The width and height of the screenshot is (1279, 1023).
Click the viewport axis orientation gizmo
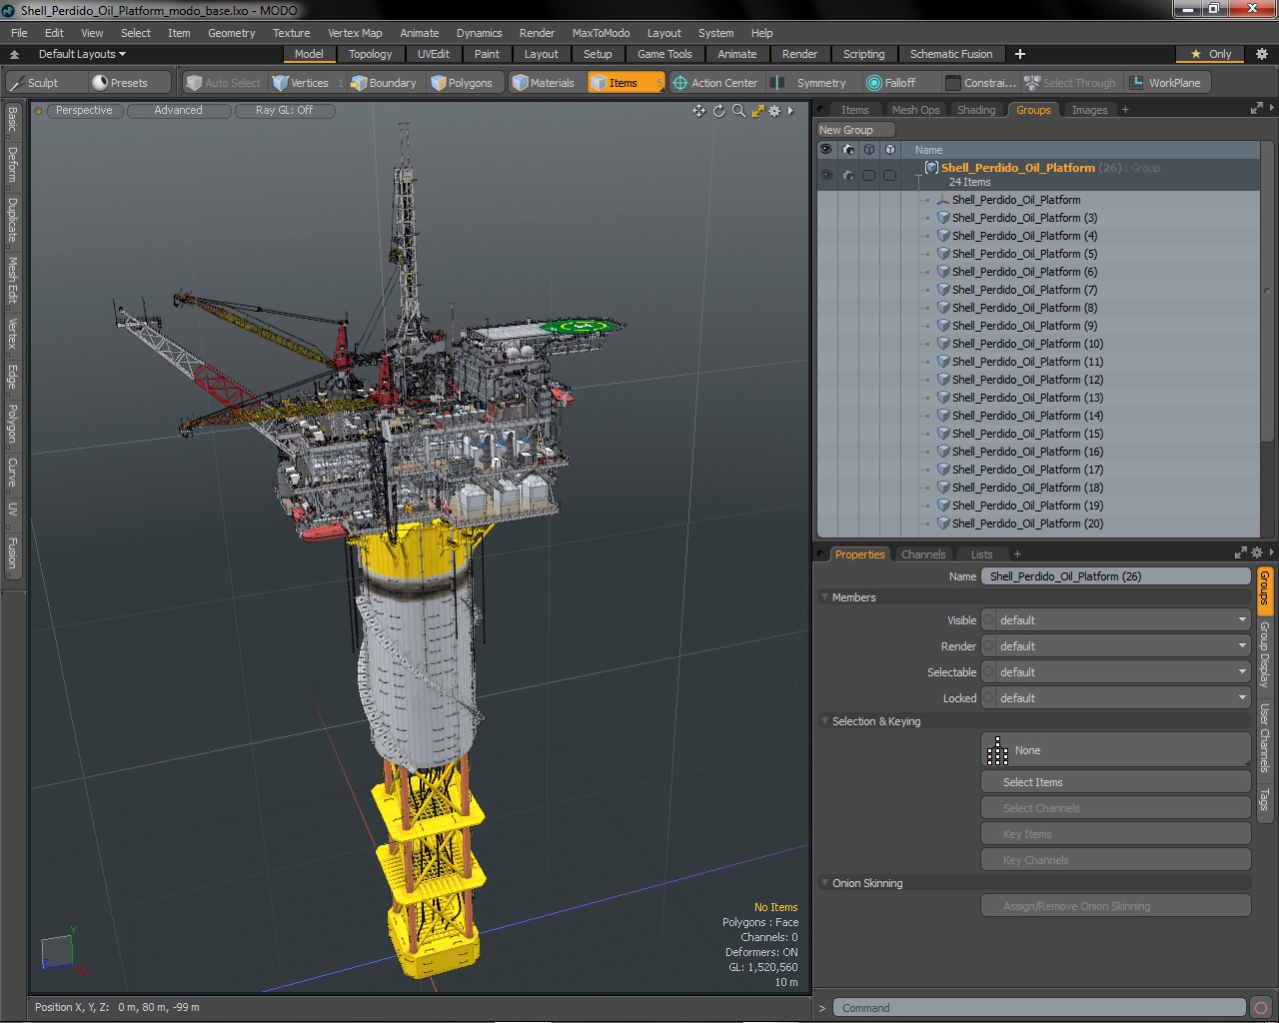(x=63, y=951)
